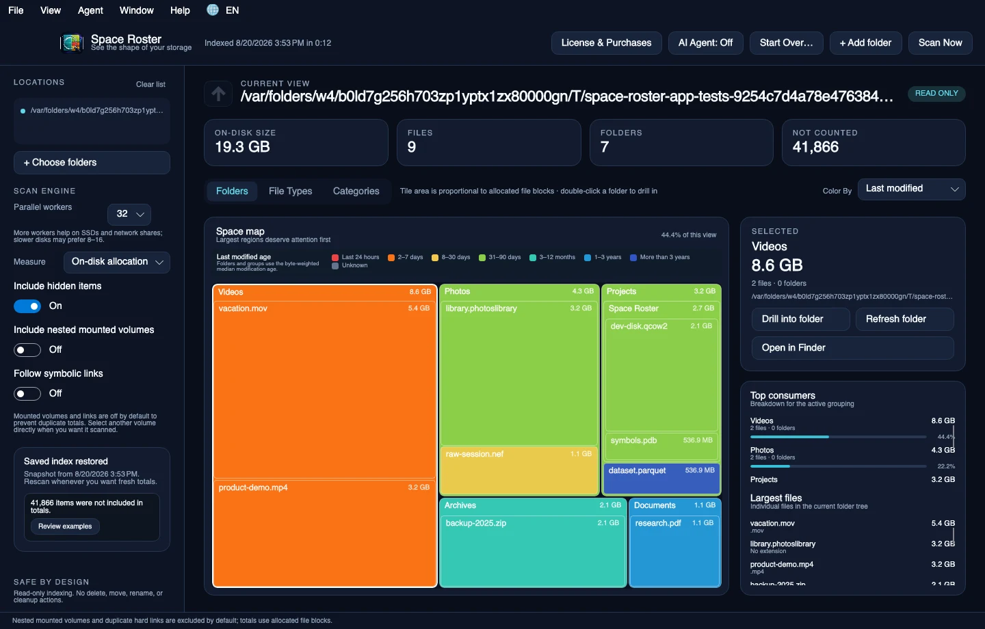Viewport: 985px width, 629px height.
Task: Click the 1–3 years blue legend swatch
Action: (x=588, y=258)
